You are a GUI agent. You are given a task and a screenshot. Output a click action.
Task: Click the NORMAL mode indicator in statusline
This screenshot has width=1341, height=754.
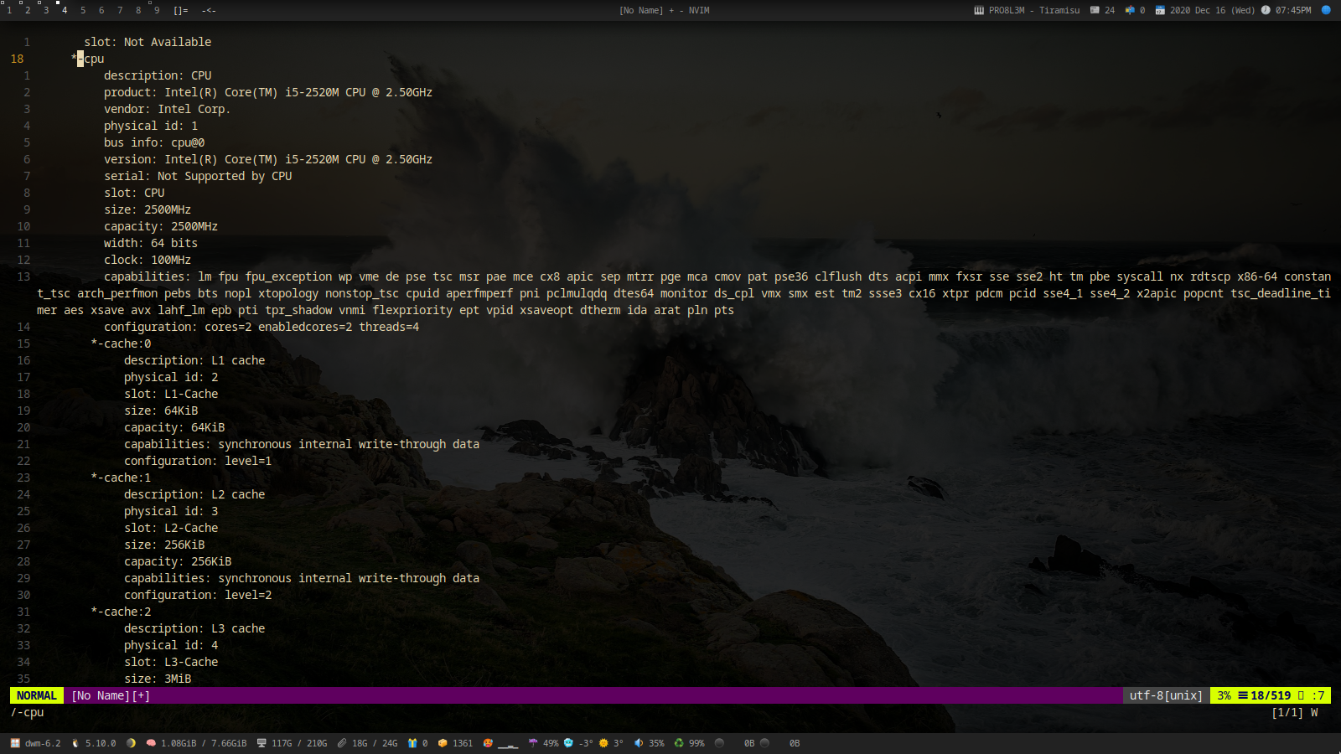pyautogui.click(x=36, y=695)
